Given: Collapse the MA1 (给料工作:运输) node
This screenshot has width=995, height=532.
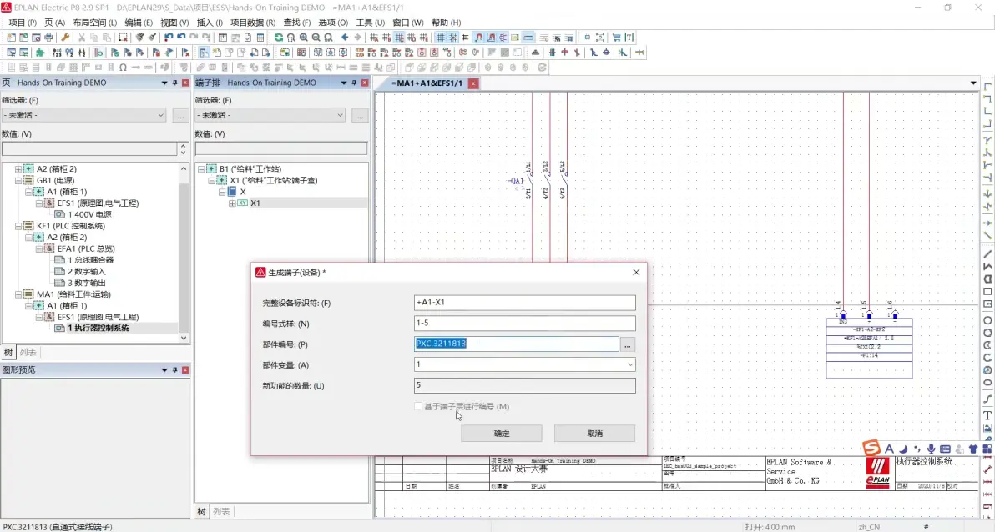Looking at the screenshot, I should point(18,294).
